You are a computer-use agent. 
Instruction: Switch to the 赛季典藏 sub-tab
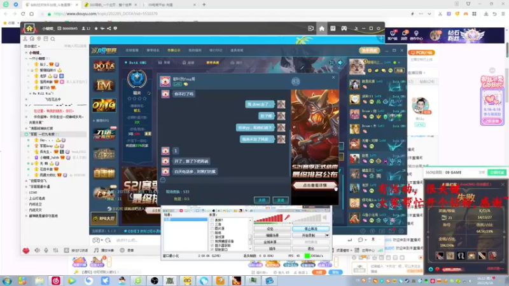pyautogui.click(x=213, y=62)
